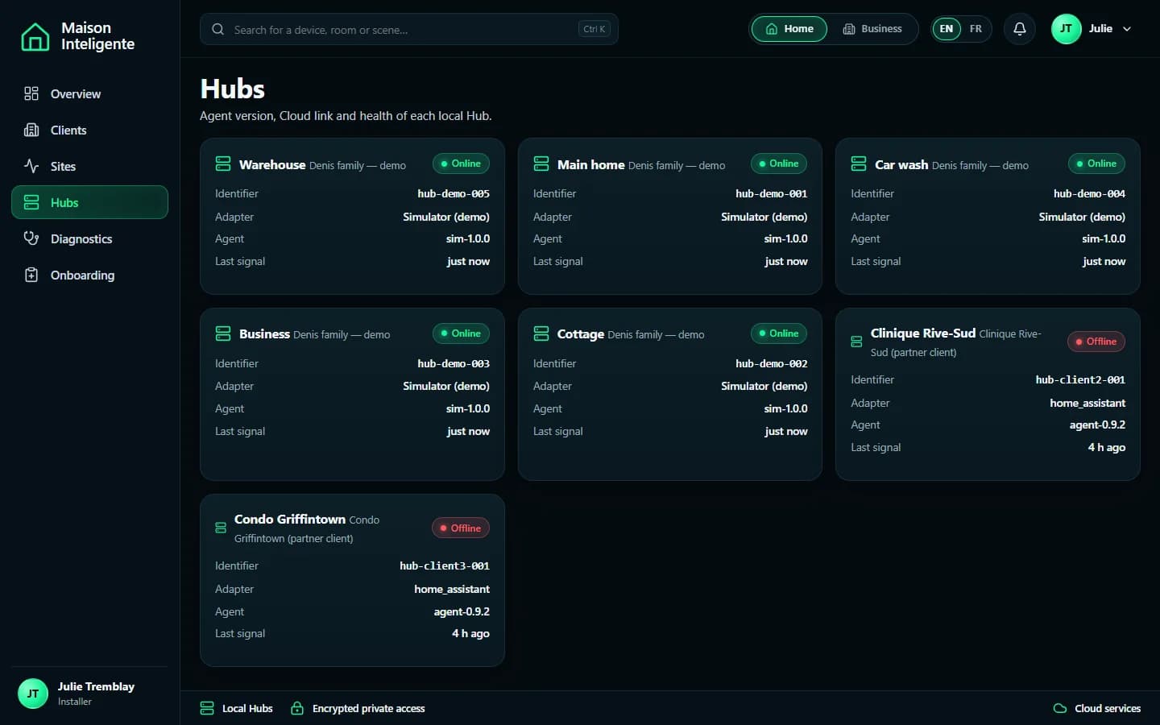Select Hubs in the sidebar
This screenshot has width=1160, height=725.
tap(89, 202)
